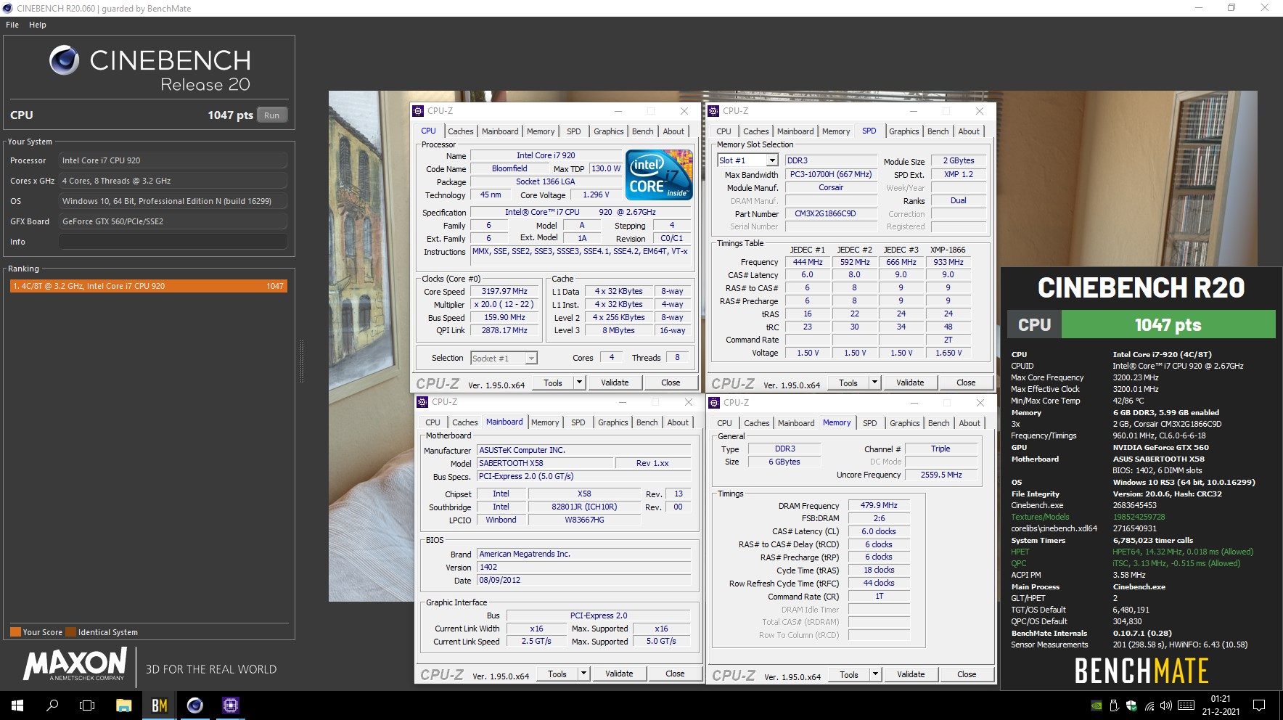Open notification center icon
The width and height of the screenshot is (1283, 720).
1259,705
